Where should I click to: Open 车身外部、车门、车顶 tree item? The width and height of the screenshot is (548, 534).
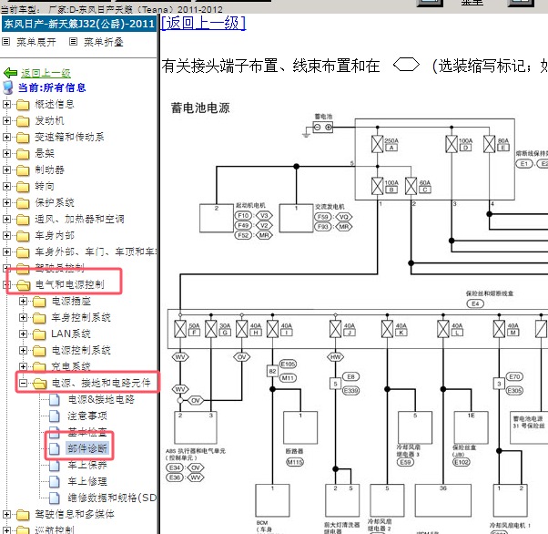[96, 252]
